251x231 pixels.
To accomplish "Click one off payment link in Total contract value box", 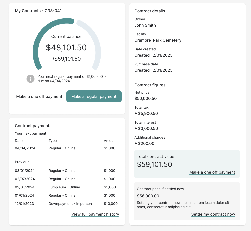I will 212,172.
